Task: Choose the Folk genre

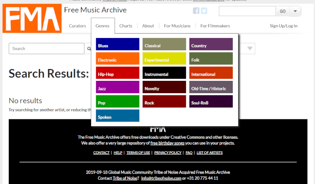Action: (211, 59)
